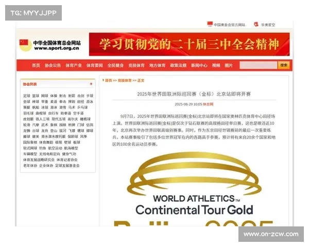Screen dimensions: 309x247
Task: Open the 体育产业 menu item
Action: (74, 65)
